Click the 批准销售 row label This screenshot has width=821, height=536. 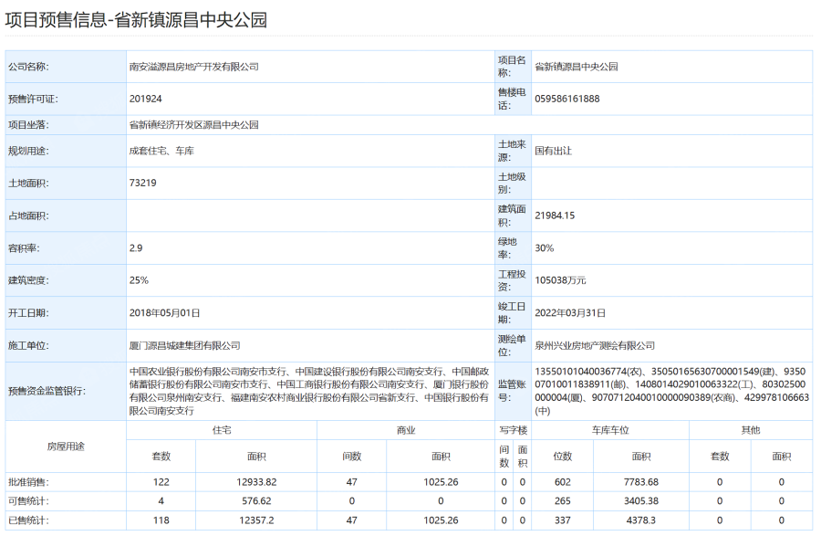pyautogui.click(x=28, y=482)
